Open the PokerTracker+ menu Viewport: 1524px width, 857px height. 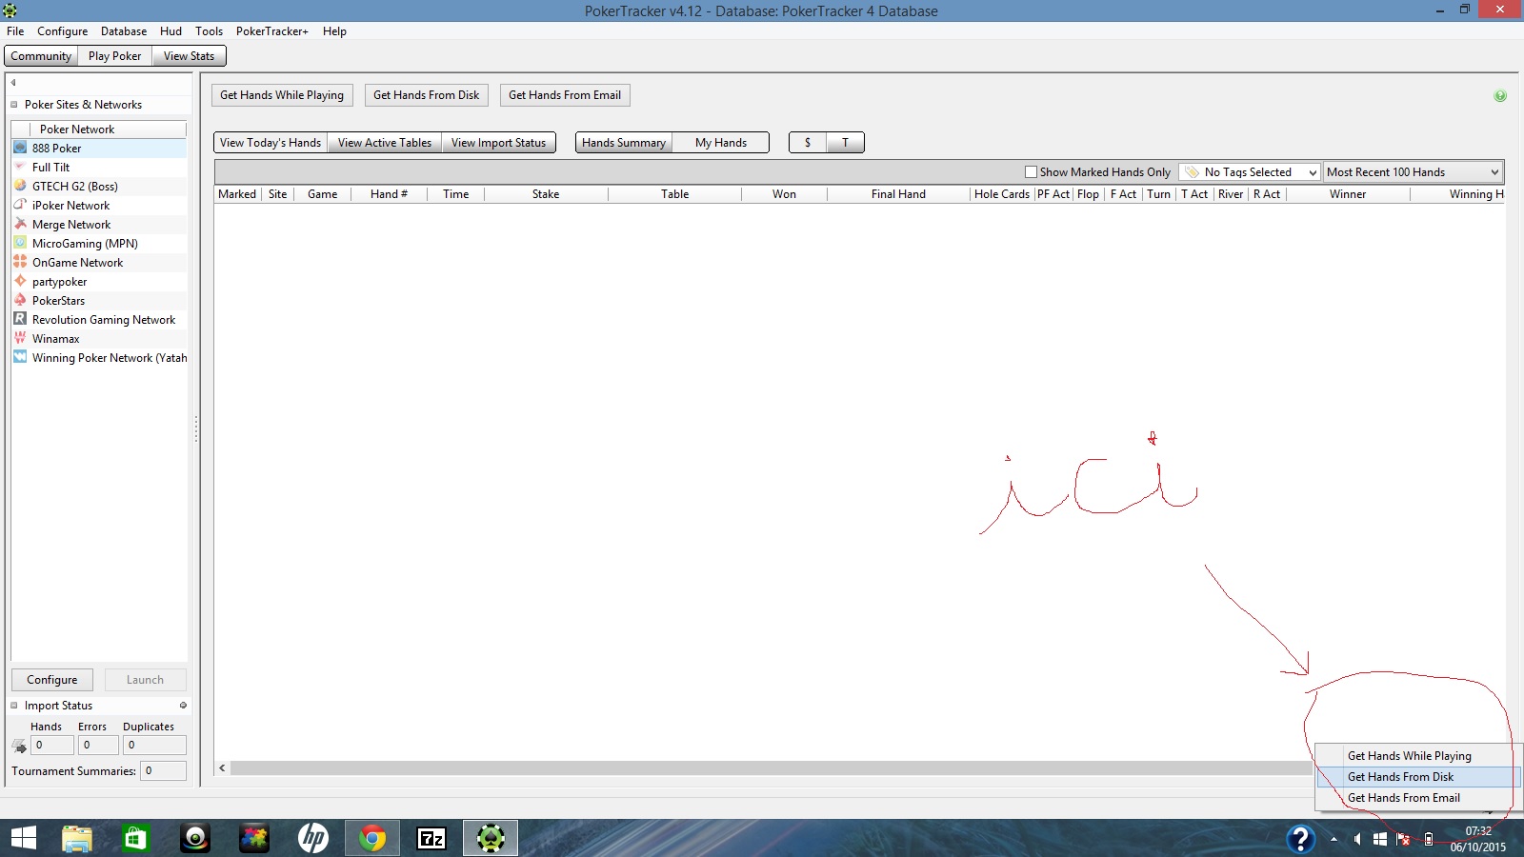pyautogui.click(x=271, y=31)
